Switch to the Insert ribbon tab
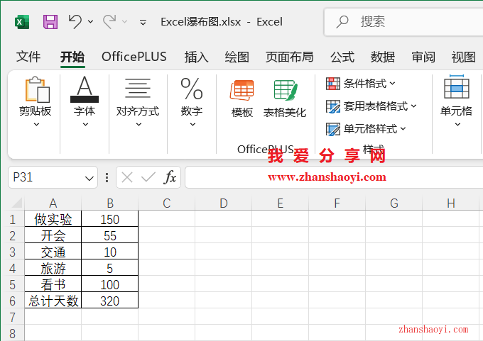The height and width of the screenshot is (341, 483). 196,57
